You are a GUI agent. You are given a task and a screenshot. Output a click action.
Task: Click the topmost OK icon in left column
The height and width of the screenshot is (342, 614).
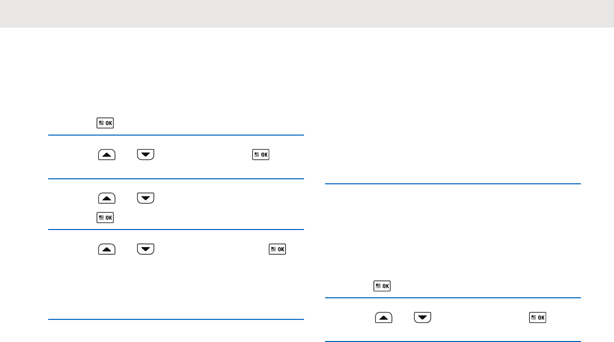click(x=105, y=124)
